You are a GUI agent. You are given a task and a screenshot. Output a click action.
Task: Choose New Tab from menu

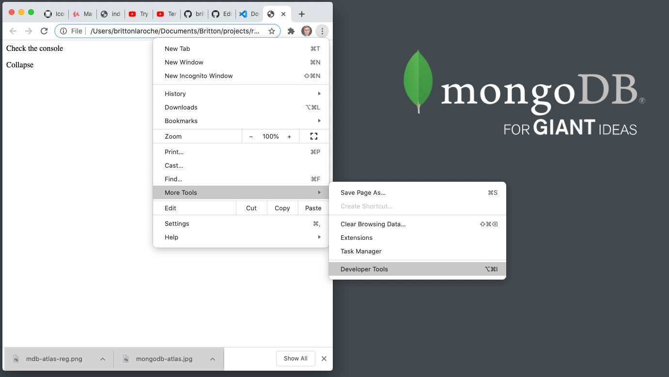tap(241, 48)
